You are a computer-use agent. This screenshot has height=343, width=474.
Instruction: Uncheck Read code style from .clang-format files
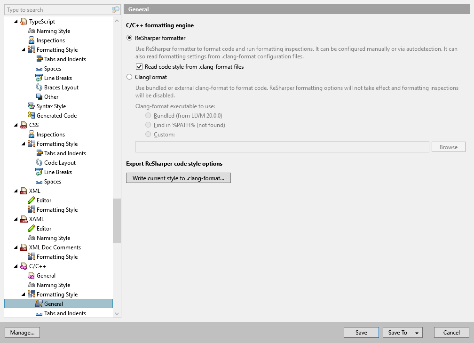click(x=139, y=66)
